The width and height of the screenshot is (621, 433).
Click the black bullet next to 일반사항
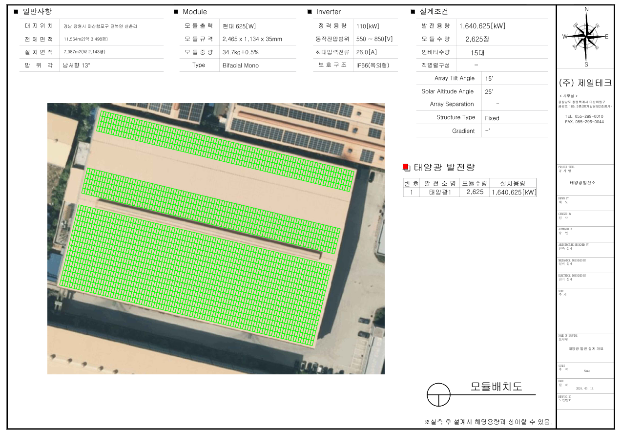pyautogui.click(x=16, y=12)
